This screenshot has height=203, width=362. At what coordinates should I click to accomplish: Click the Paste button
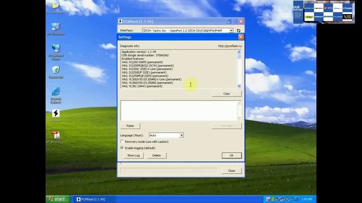[x=130, y=126]
